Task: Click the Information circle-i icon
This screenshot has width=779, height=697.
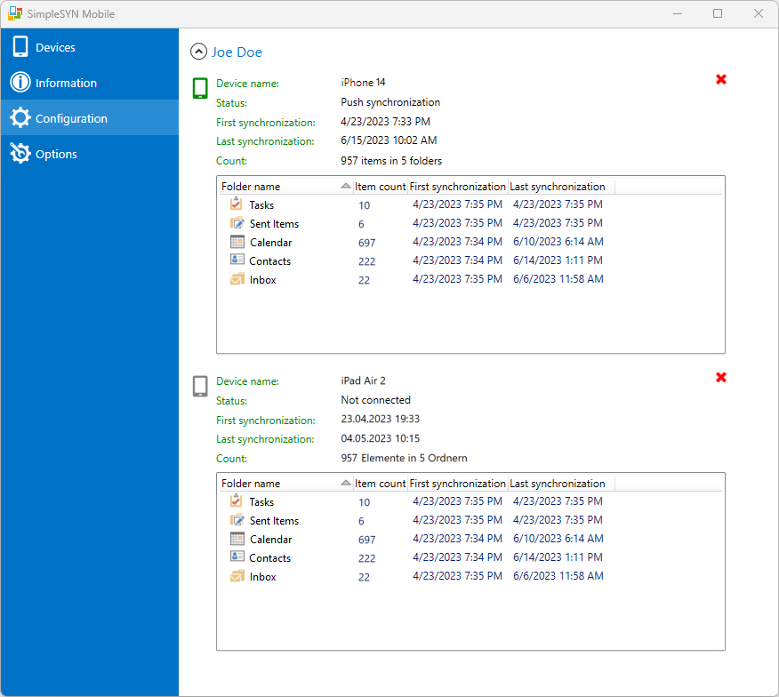Action: coord(20,82)
